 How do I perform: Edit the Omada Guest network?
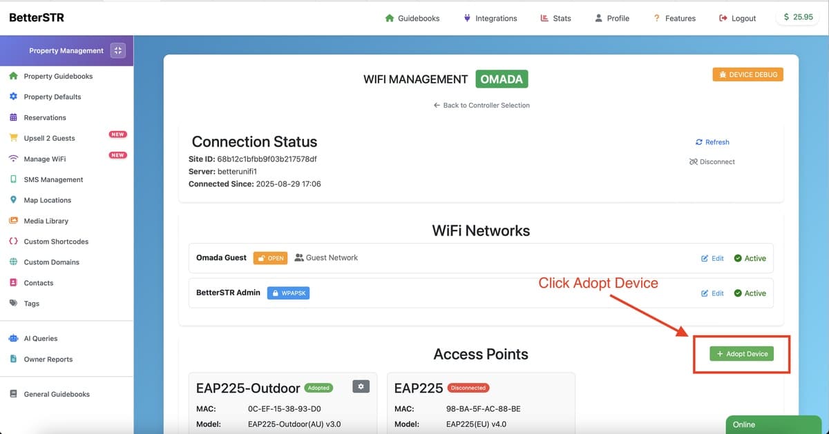tap(712, 258)
